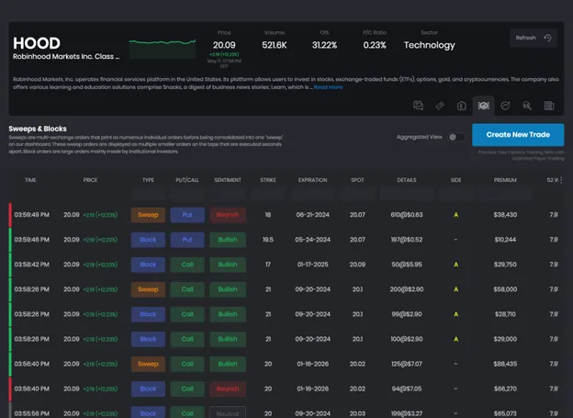Click Bearish badge in 03:59:49 PM row
This screenshot has width=573, height=418.
click(228, 215)
